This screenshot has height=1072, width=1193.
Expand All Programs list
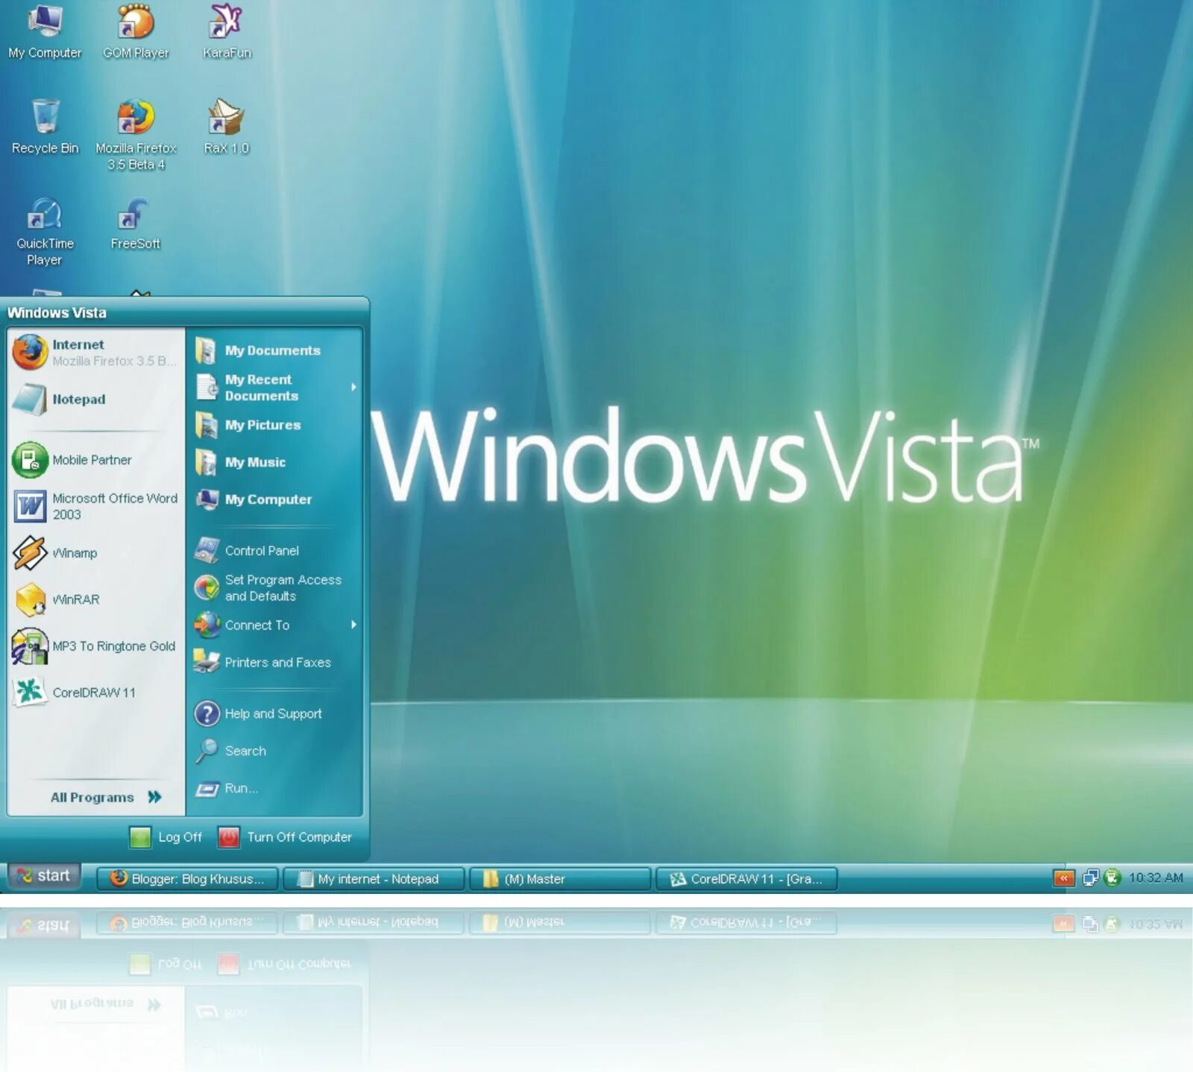pyautogui.click(x=105, y=797)
